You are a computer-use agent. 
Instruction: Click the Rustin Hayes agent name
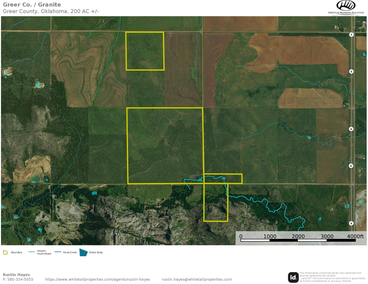coord(17,274)
